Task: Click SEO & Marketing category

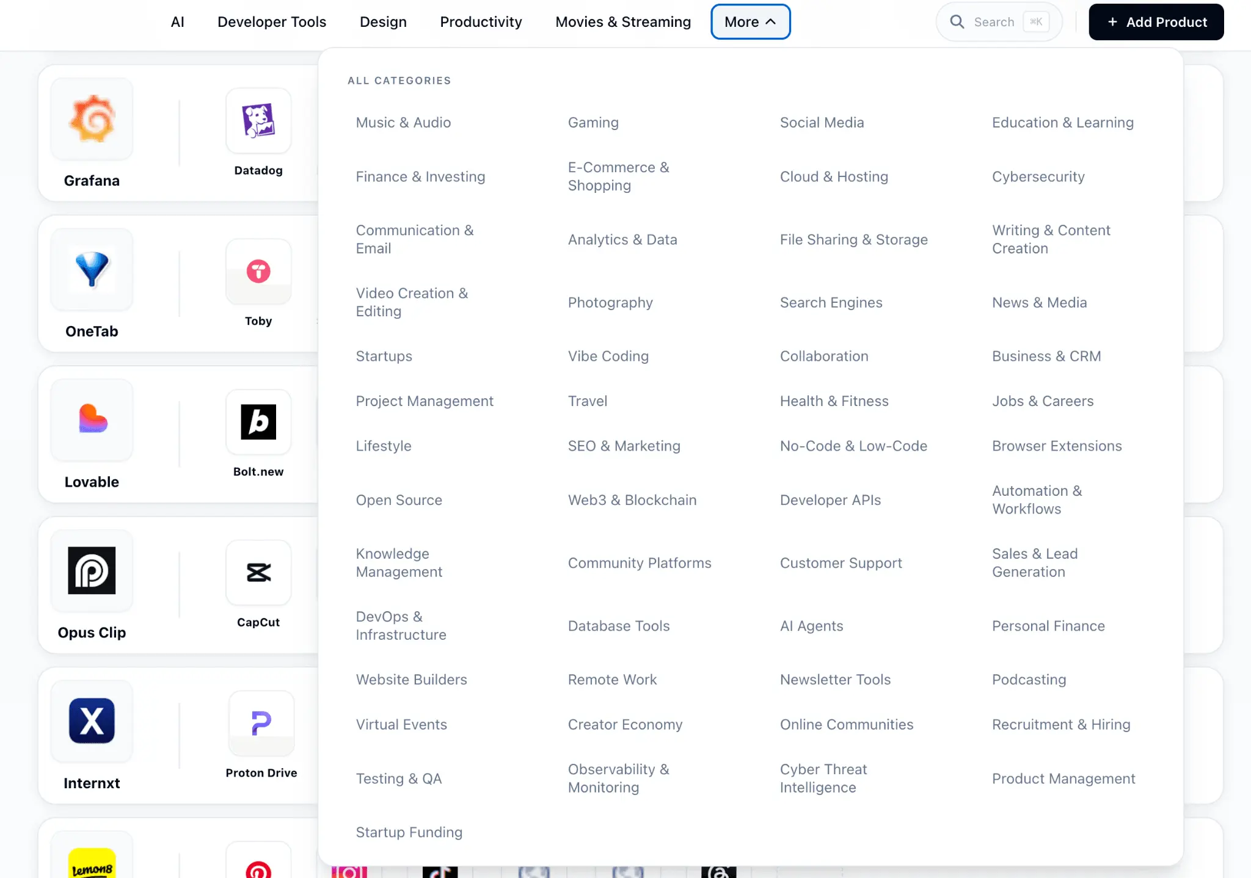Action: (x=624, y=446)
